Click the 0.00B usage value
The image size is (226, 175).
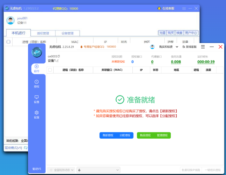(176, 62)
